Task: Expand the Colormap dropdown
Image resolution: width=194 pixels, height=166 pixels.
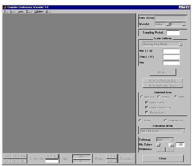Action: 165,140
